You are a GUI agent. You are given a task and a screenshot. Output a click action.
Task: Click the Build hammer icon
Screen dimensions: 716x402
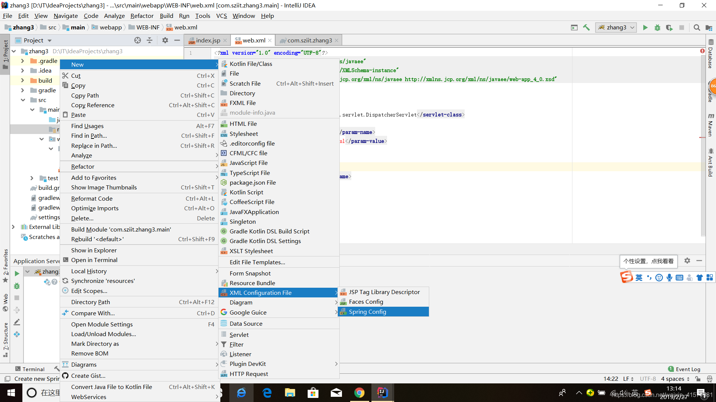click(x=586, y=28)
